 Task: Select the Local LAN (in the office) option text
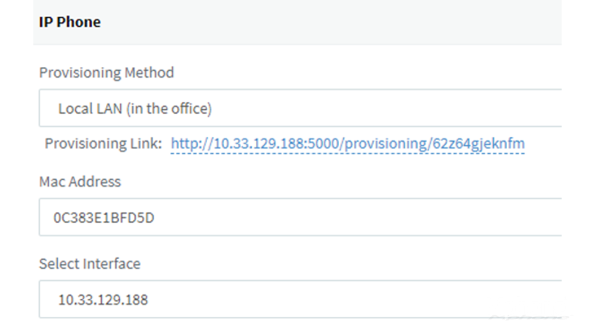point(134,109)
